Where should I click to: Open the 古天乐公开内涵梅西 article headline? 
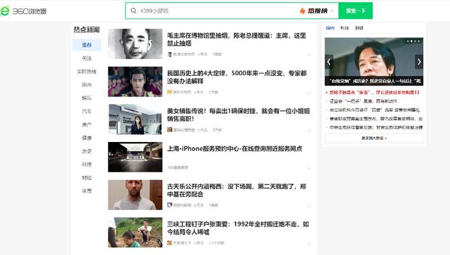237,190
